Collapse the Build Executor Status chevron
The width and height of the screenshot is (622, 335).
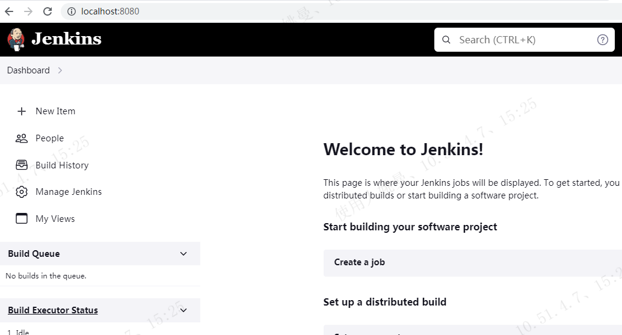183,310
